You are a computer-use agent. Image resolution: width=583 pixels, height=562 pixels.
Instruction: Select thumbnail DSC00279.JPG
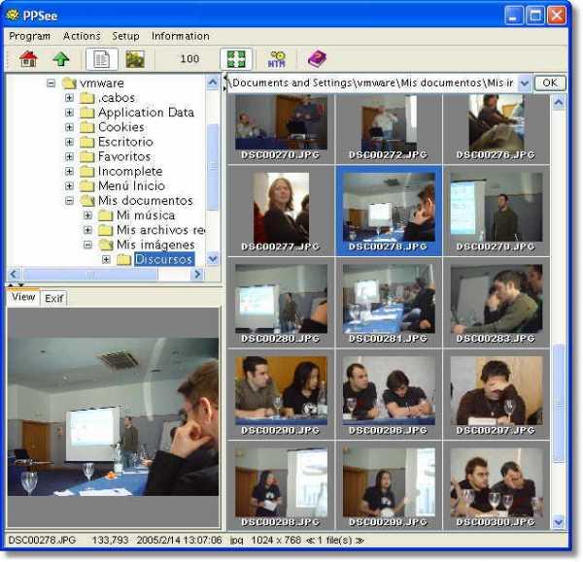click(x=497, y=211)
